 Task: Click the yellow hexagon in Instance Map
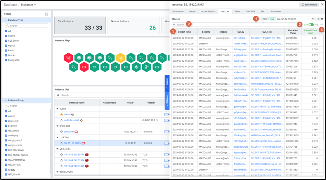click(120, 57)
